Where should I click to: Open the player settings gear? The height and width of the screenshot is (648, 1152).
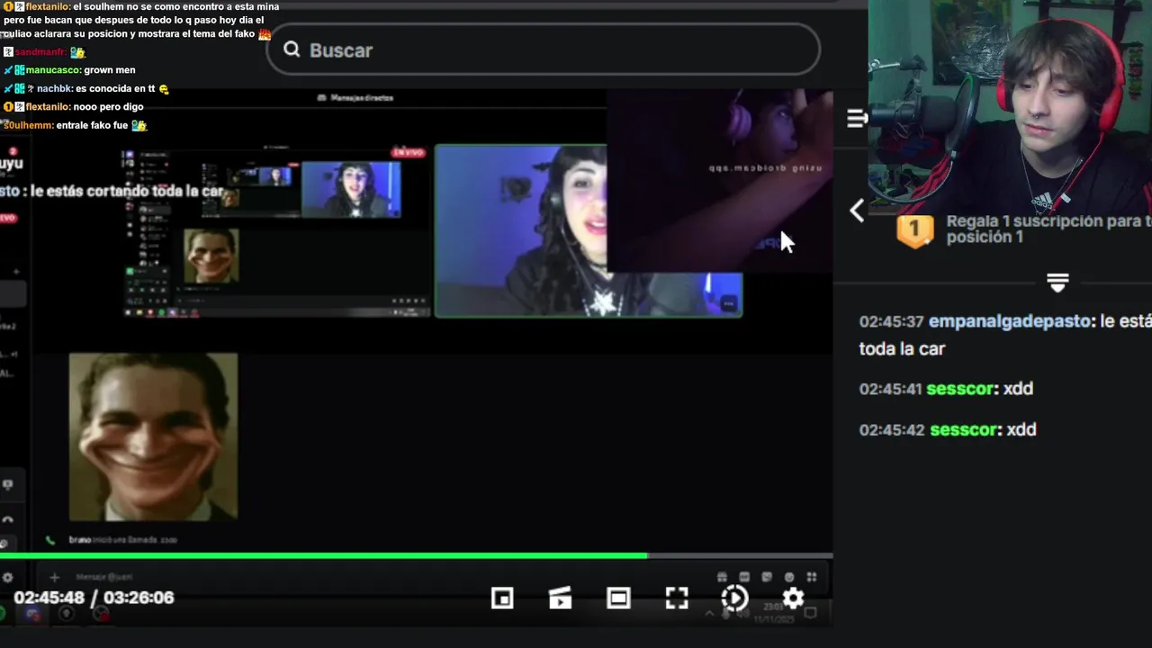pyautogui.click(x=793, y=598)
